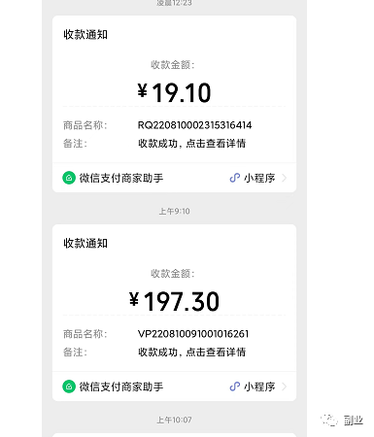Select order number VP220810091001016261

(x=193, y=334)
